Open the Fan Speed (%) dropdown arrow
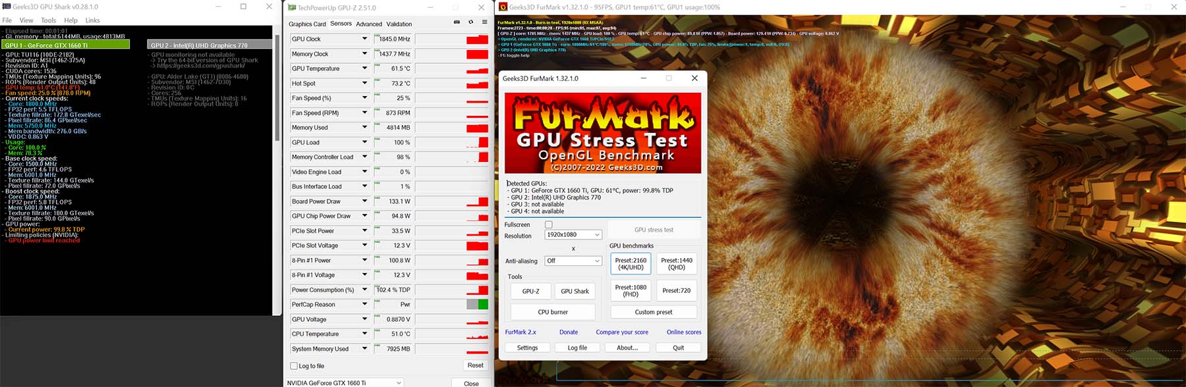1186x387 pixels. point(364,98)
